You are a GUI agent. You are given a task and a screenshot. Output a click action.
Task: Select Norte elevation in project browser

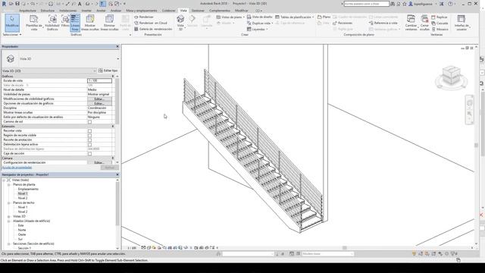point(22,230)
